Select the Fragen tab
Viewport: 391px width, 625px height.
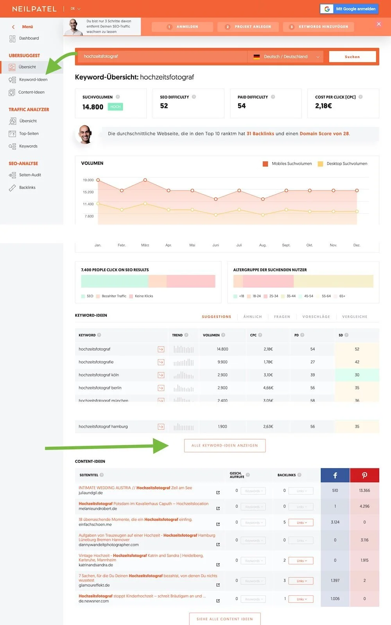click(x=282, y=316)
